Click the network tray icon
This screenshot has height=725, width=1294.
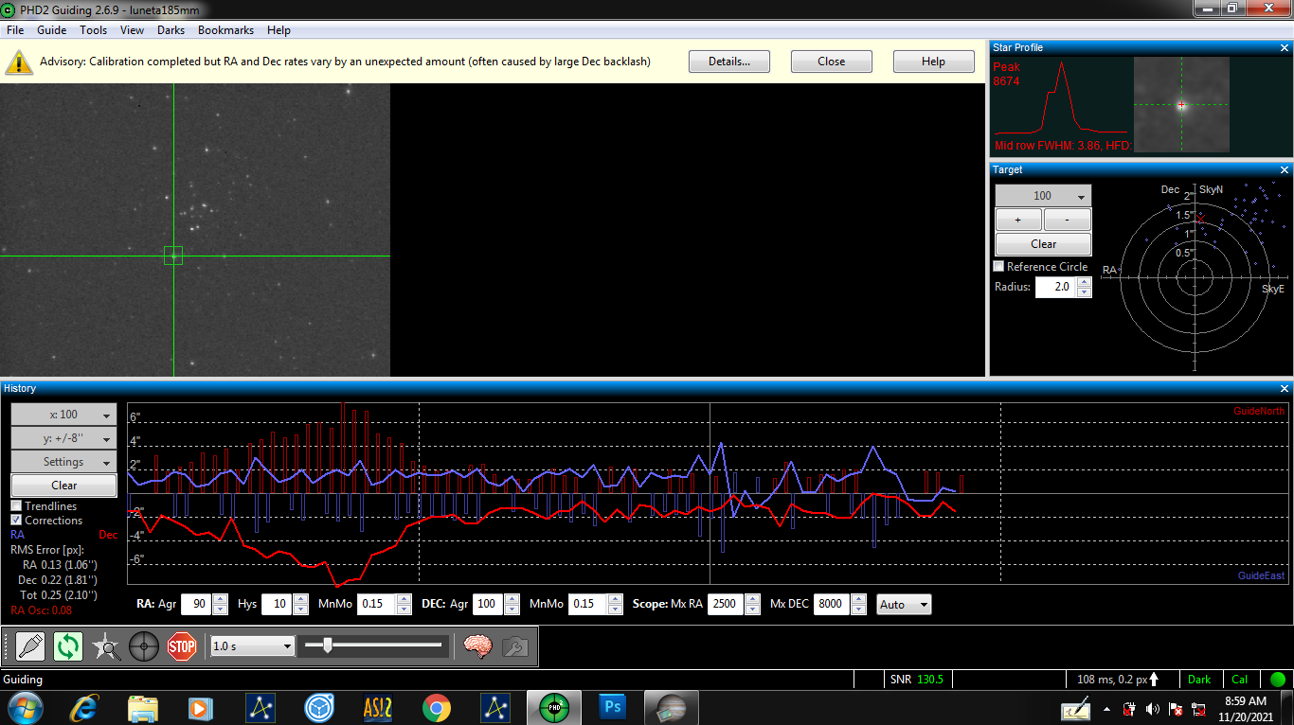point(1199,709)
